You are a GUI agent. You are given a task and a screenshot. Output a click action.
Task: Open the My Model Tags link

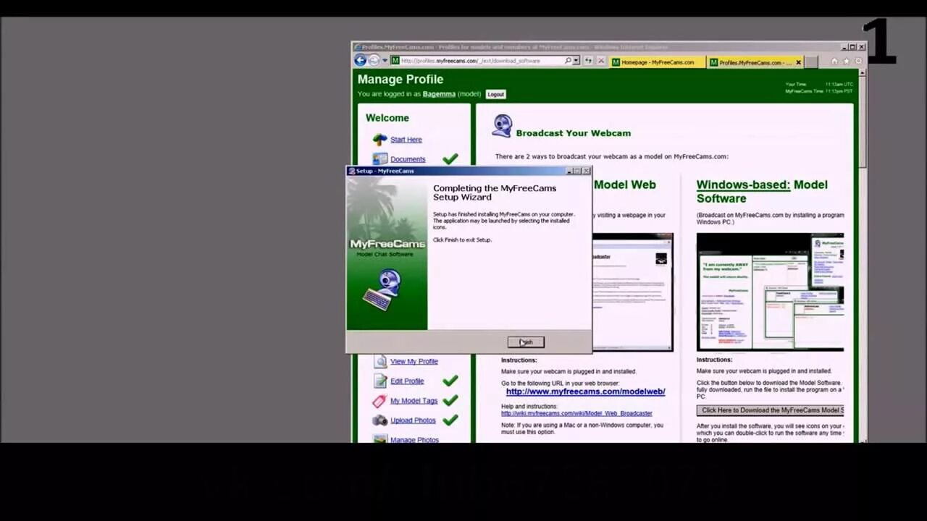[x=414, y=401]
